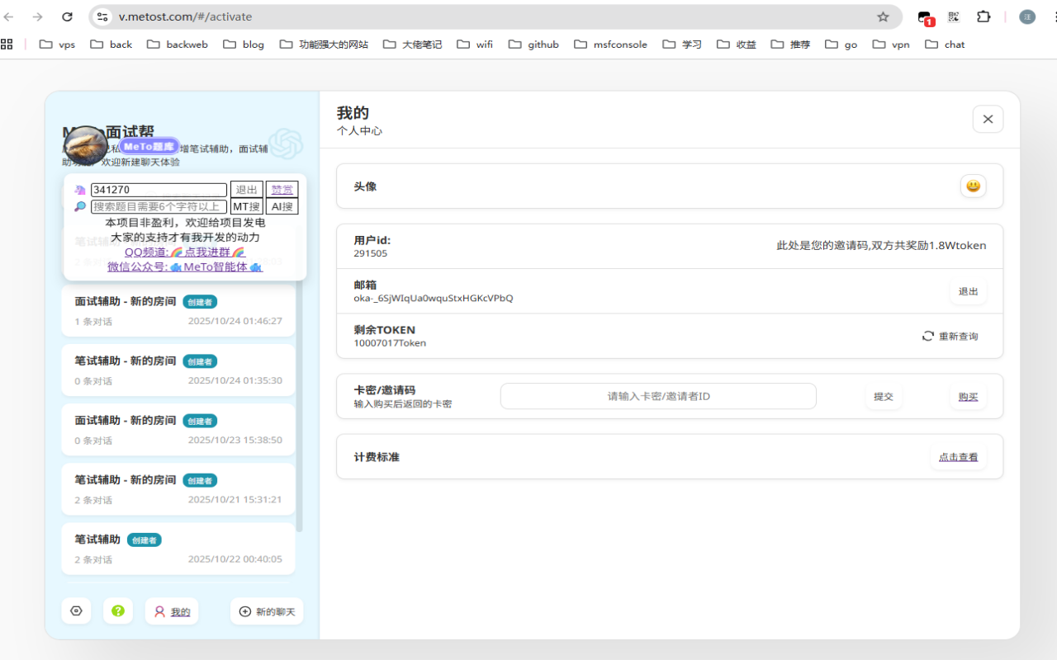Focus the 请输入卡密/邀请者ID input field

(658, 396)
